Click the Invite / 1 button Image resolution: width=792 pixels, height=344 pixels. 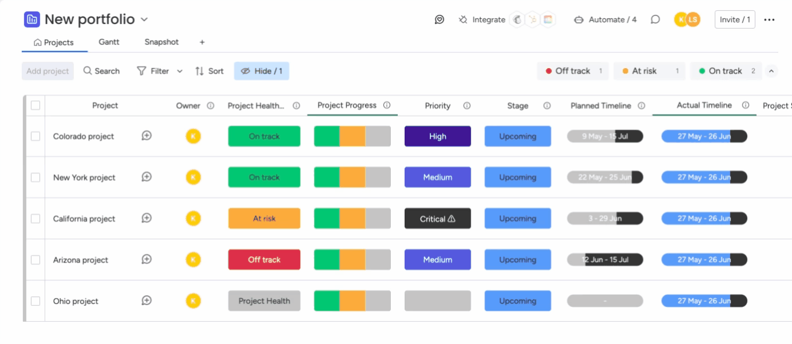(x=735, y=19)
